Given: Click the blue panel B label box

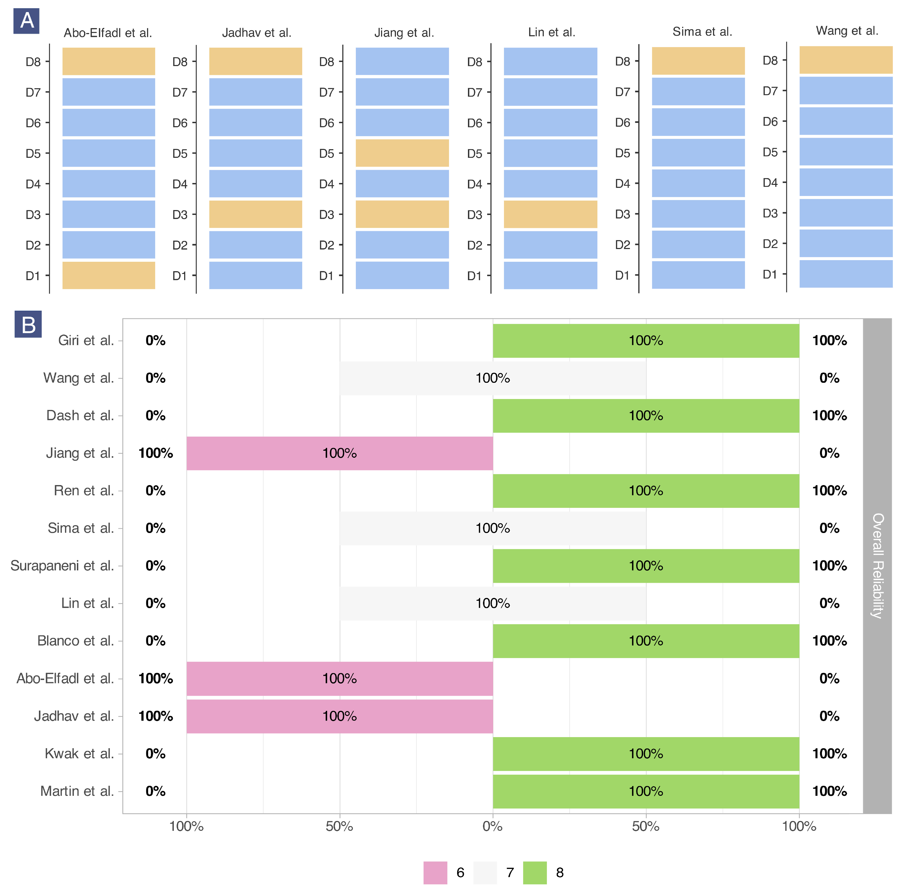Looking at the screenshot, I should click(x=28, y=324).
